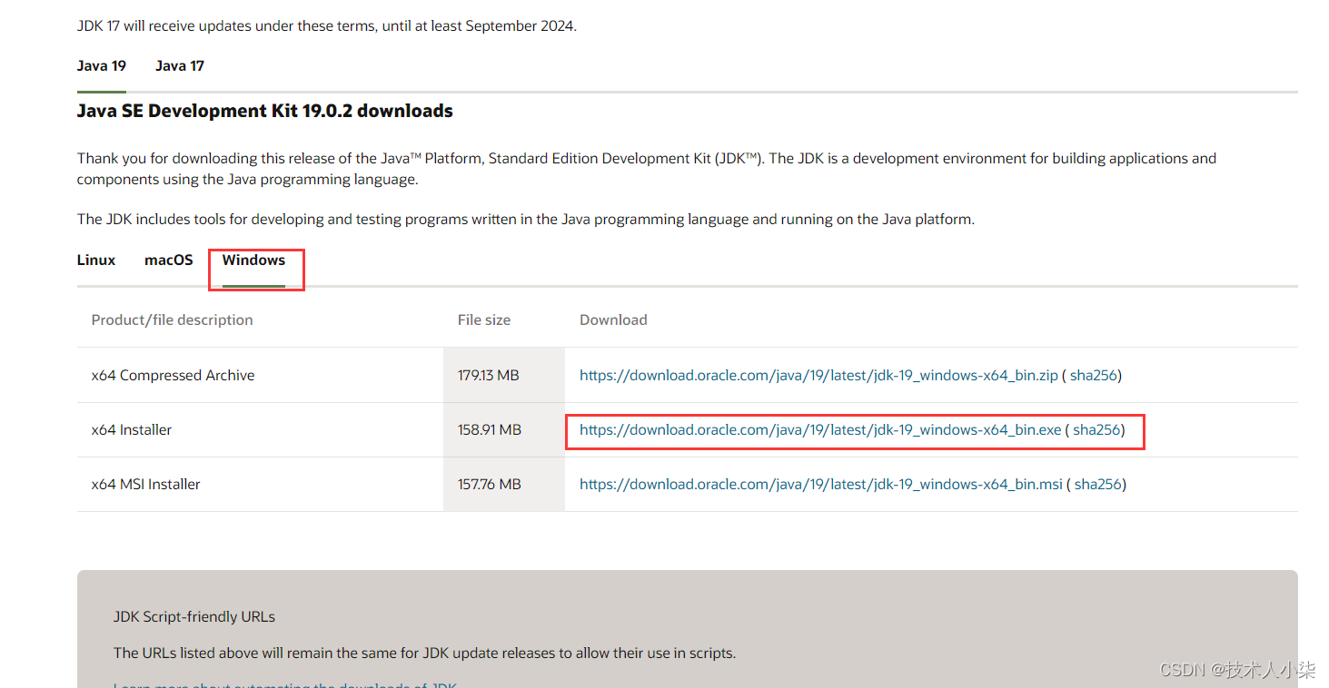Select the Linux platform tab
This screenshot has height=688, width=1329.
coord(96,260)
